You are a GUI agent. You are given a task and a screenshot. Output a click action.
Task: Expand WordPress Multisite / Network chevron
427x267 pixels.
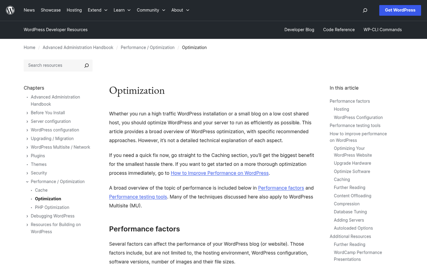point(27,147)
